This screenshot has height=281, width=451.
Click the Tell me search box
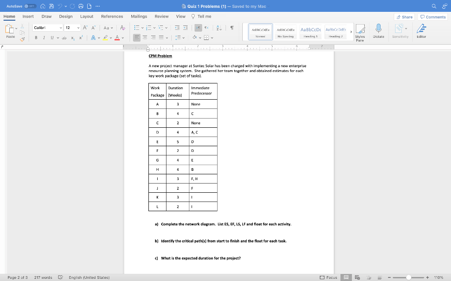tap(201, 16)
